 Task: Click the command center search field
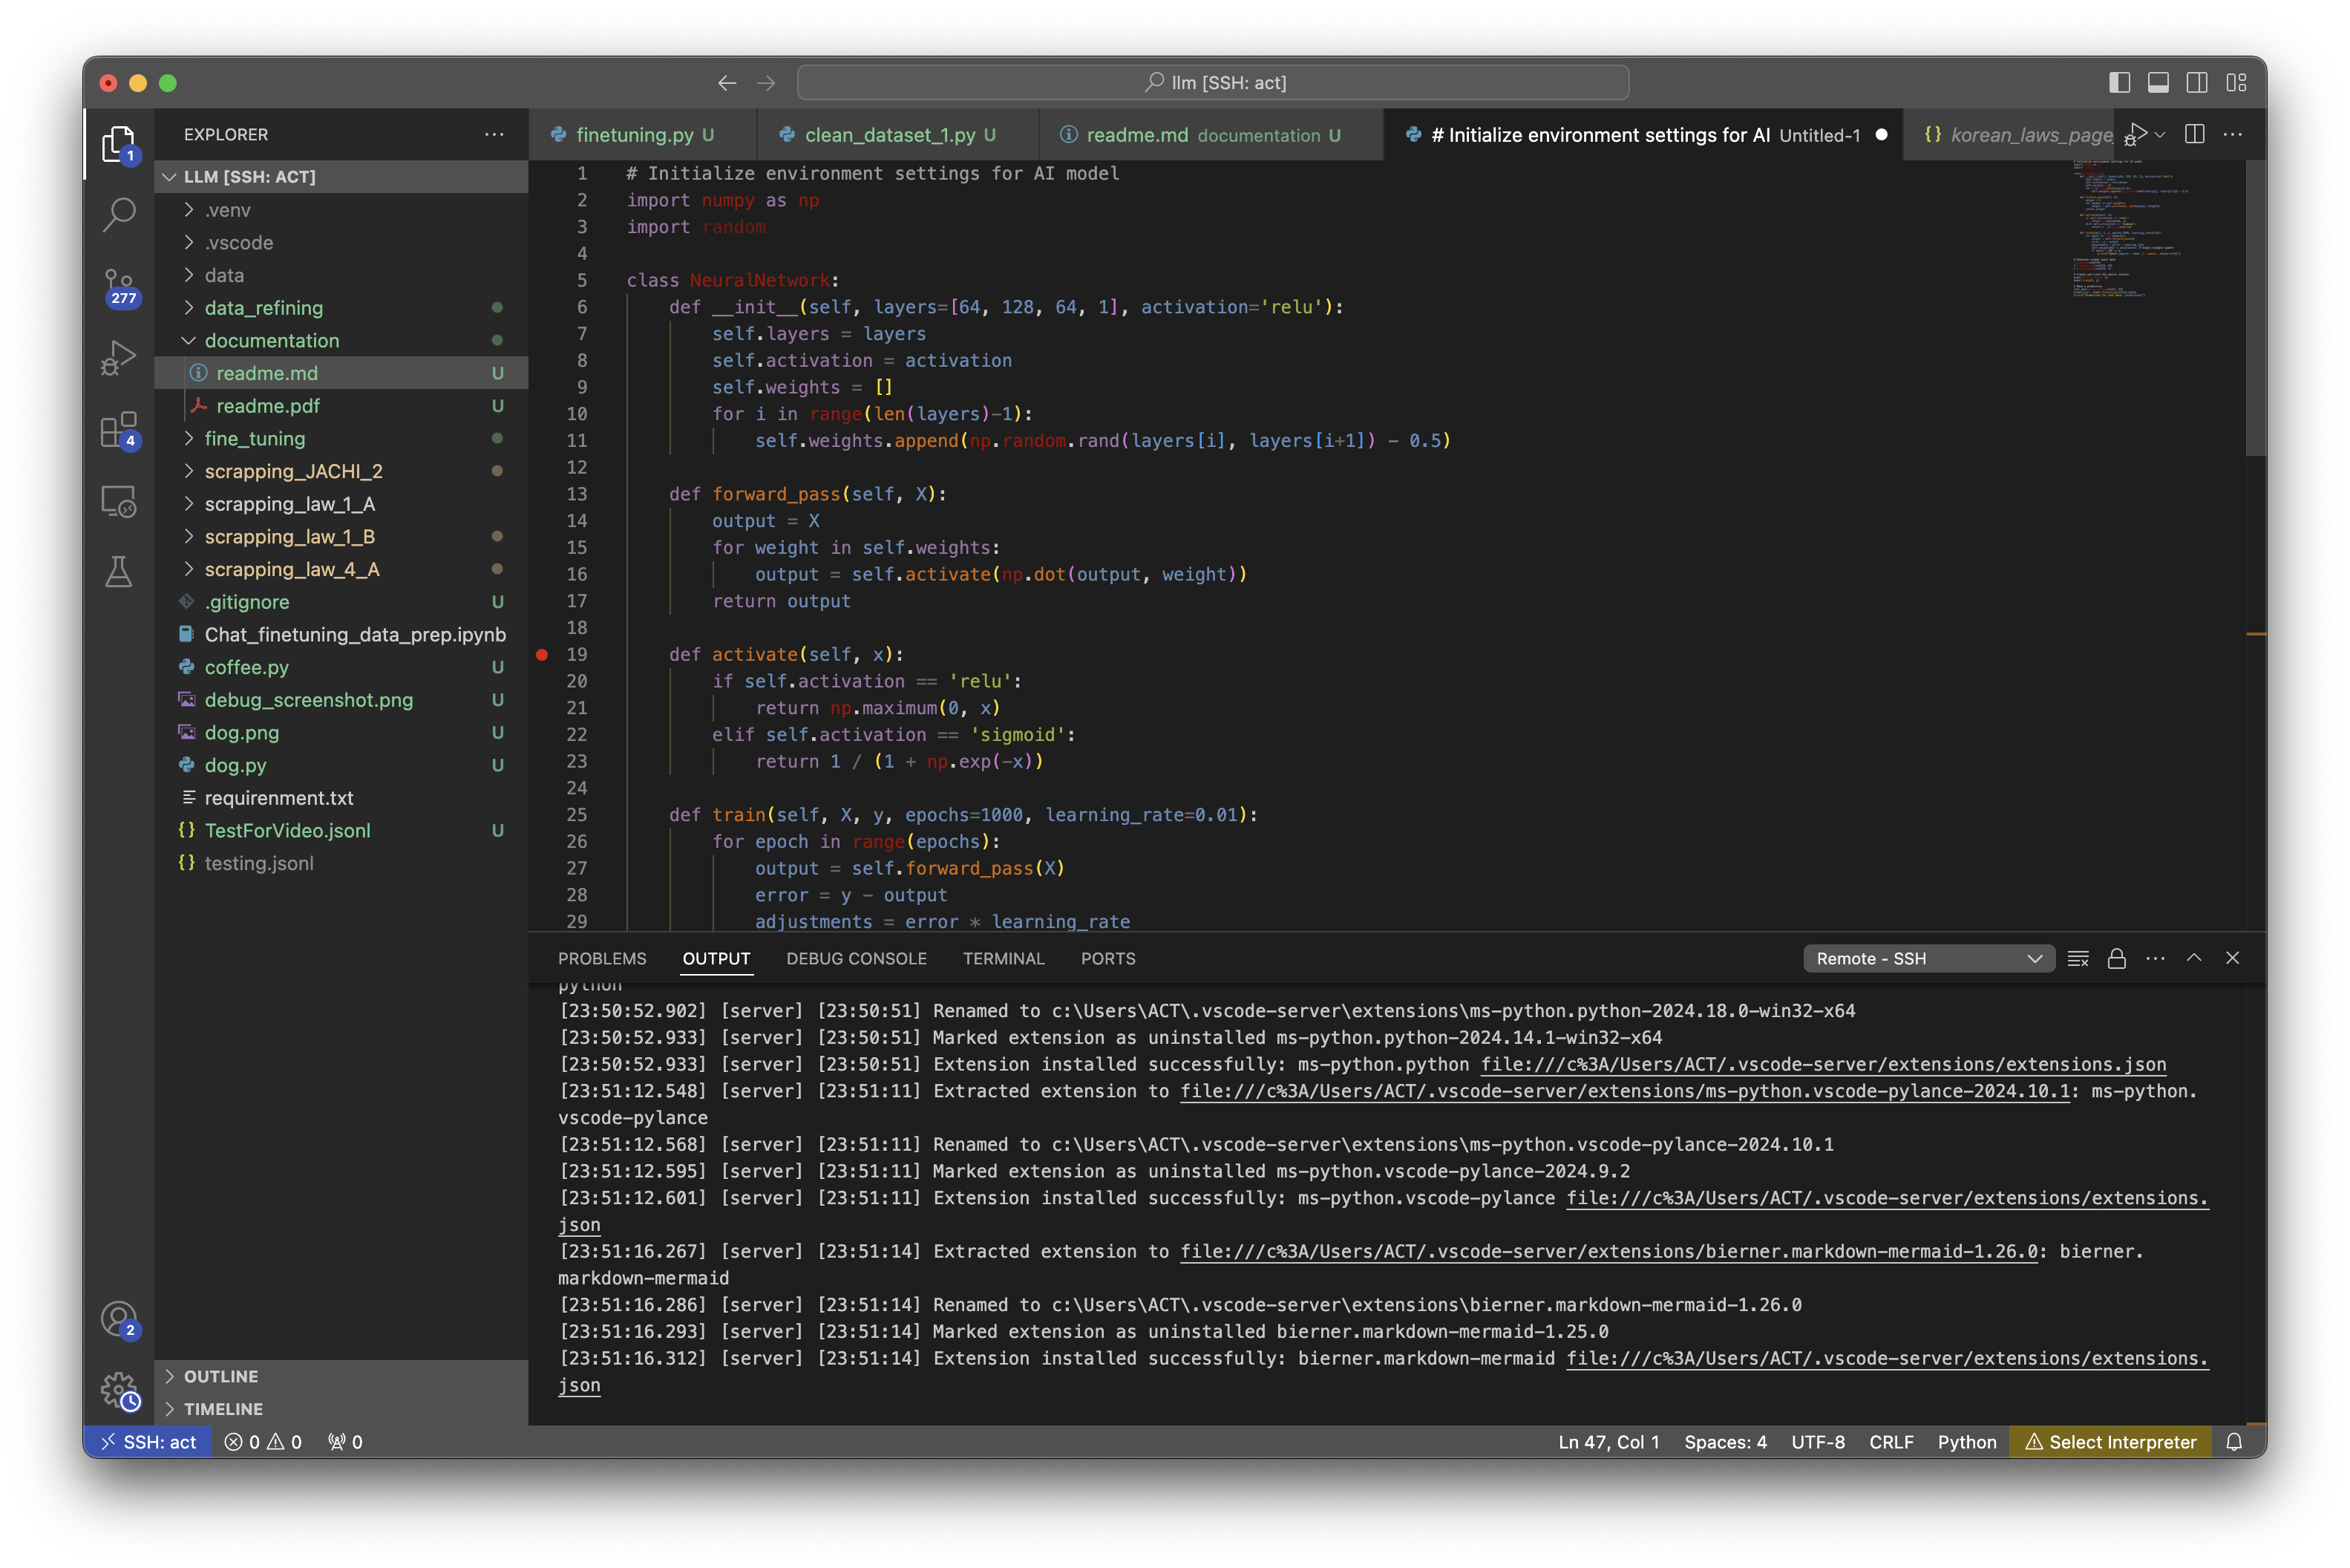[x=1212, y=83]
